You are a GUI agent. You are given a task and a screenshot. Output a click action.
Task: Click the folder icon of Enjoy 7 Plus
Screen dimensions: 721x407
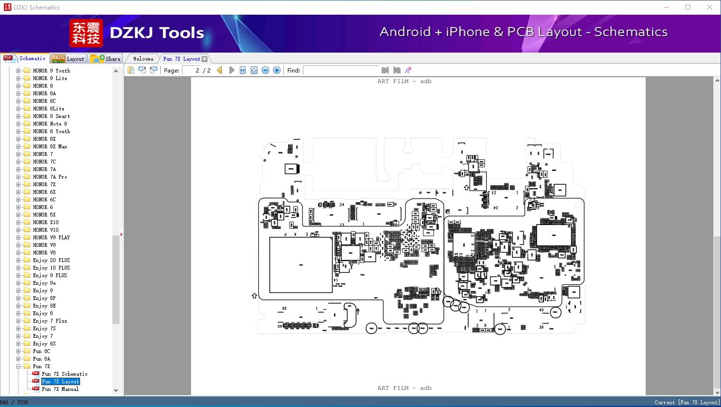pyautogui.click(x=27, y=321)
